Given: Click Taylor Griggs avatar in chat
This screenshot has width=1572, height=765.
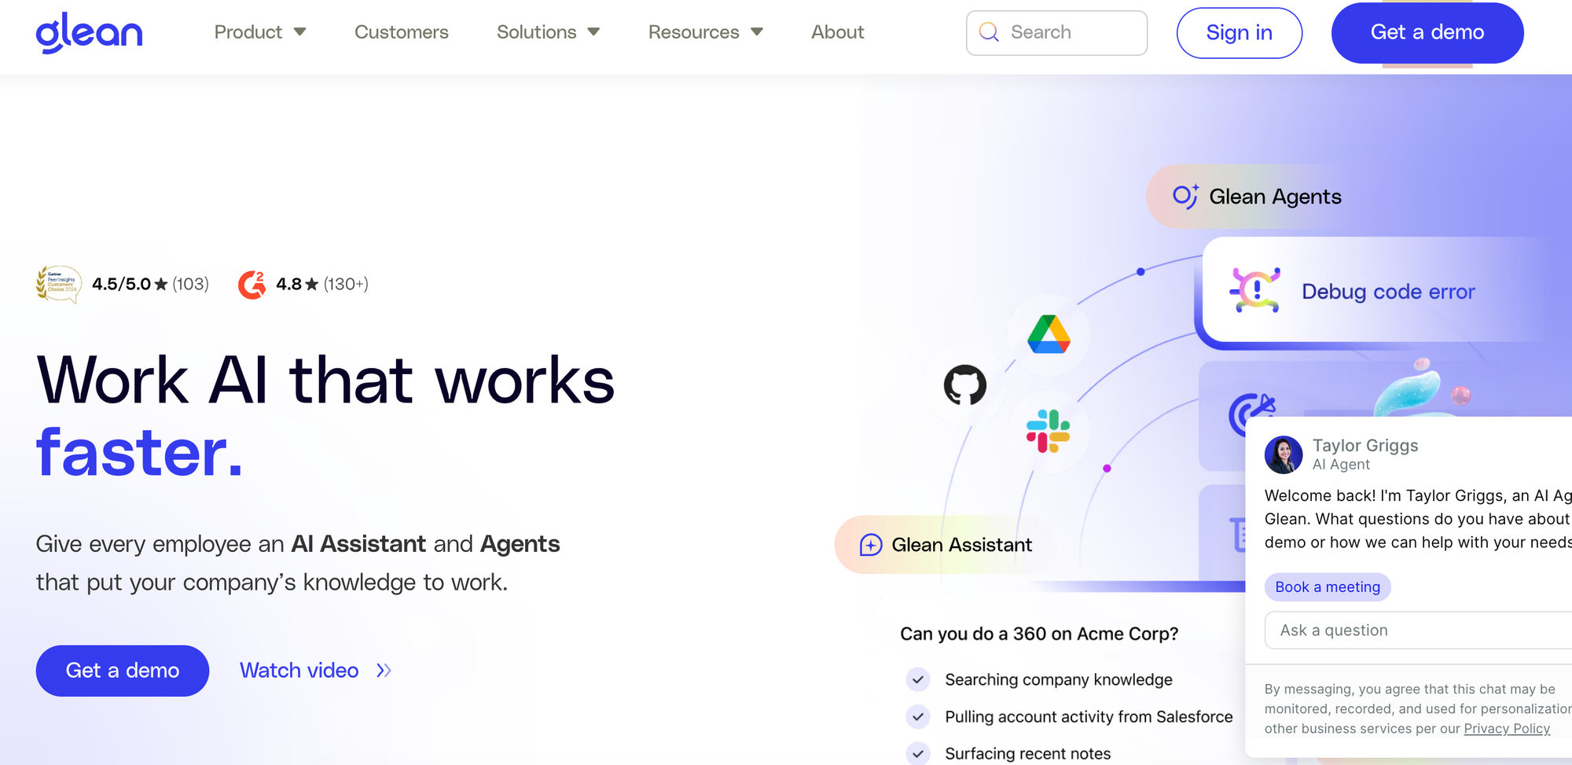Looking at the screenshot, I should [1283, 454].
